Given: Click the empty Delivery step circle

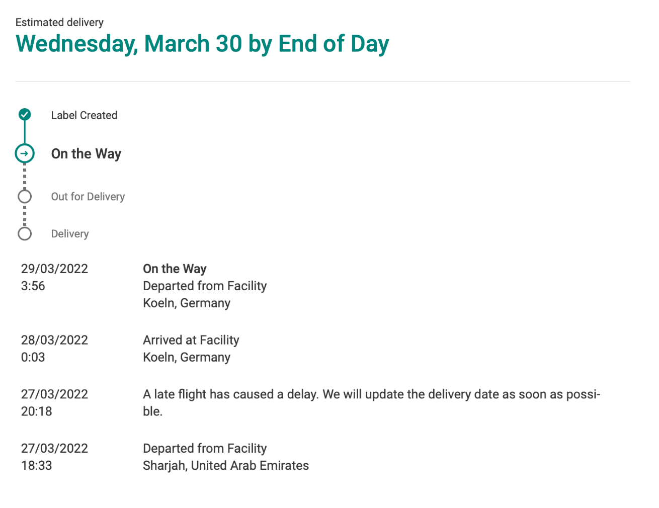Looking at the screenshot, I should [x=25, y=233].
